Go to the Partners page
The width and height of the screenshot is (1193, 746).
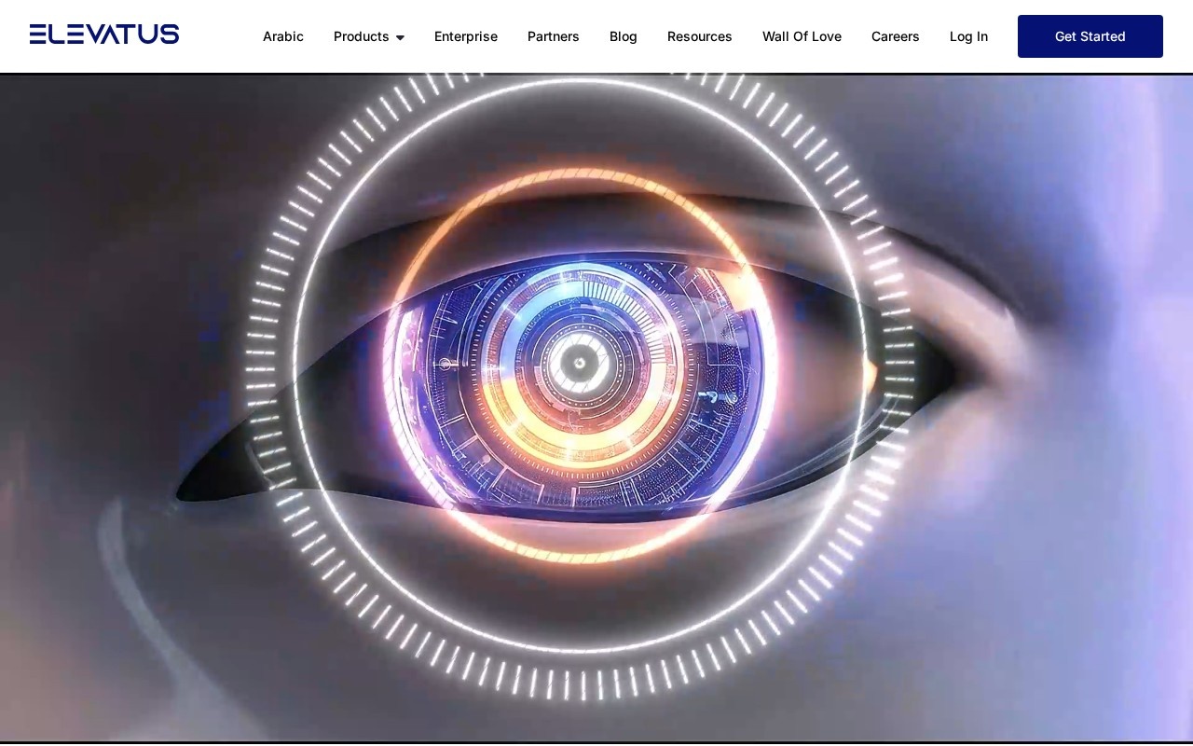(x=554, y=36)
